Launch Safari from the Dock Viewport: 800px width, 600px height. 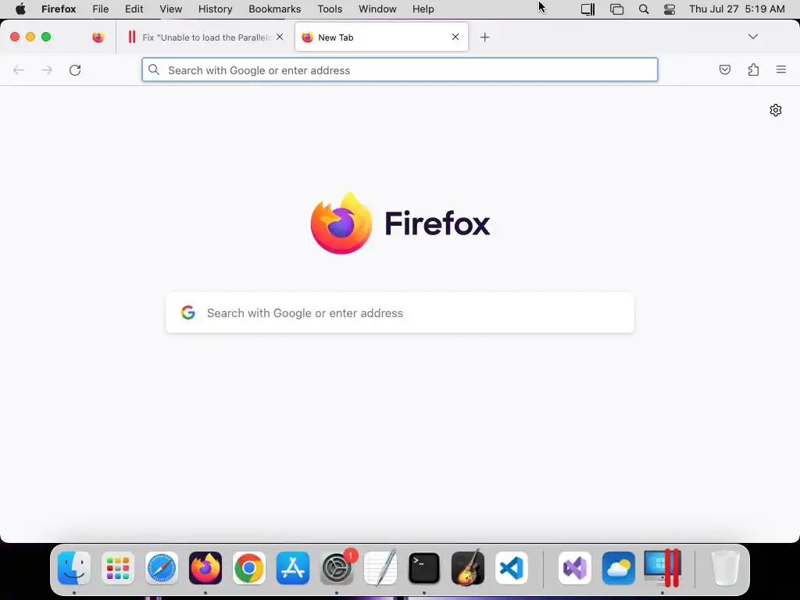click(x=162, y=568)
